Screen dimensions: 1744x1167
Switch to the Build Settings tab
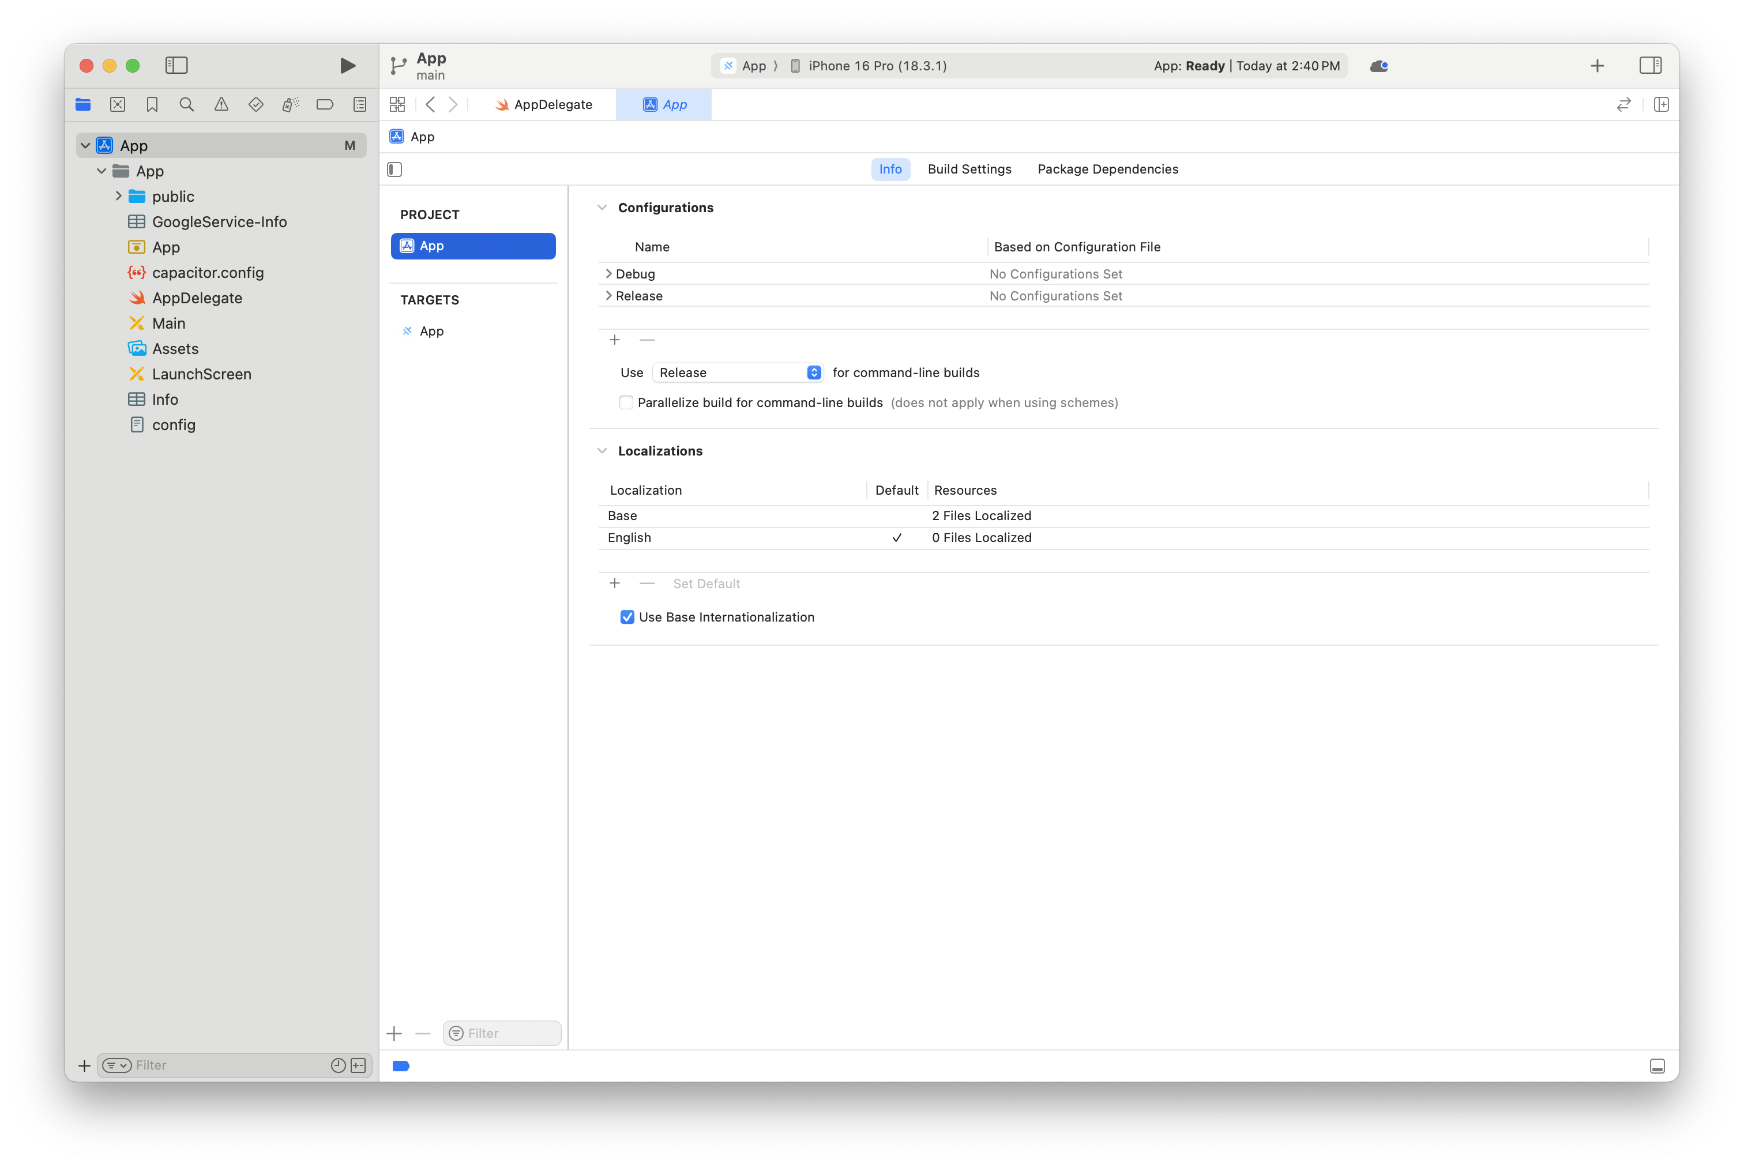pos(969,169)
